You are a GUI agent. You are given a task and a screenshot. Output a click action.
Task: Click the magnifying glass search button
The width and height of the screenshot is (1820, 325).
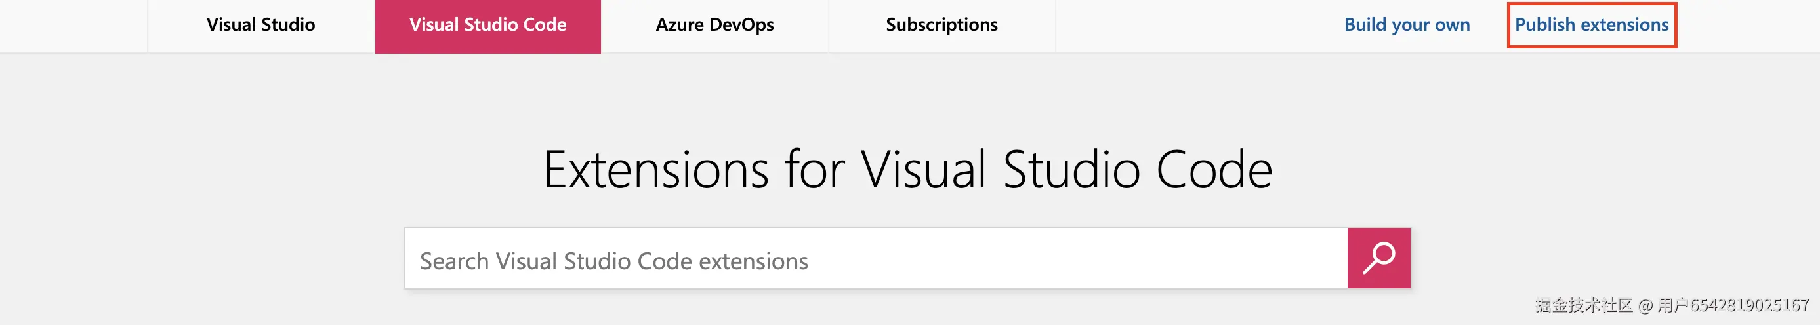click(x=1378, y=258)
